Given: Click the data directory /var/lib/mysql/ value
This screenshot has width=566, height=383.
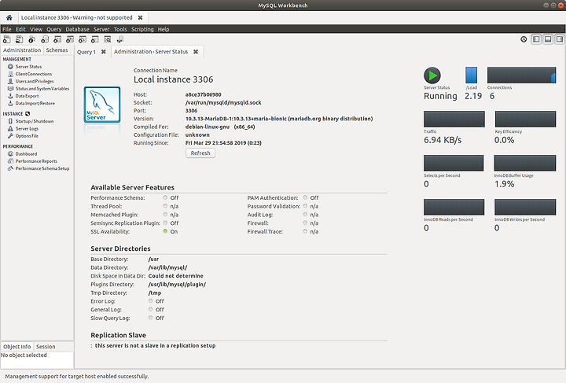Looking at the screenshot, I should click(168, 267).
